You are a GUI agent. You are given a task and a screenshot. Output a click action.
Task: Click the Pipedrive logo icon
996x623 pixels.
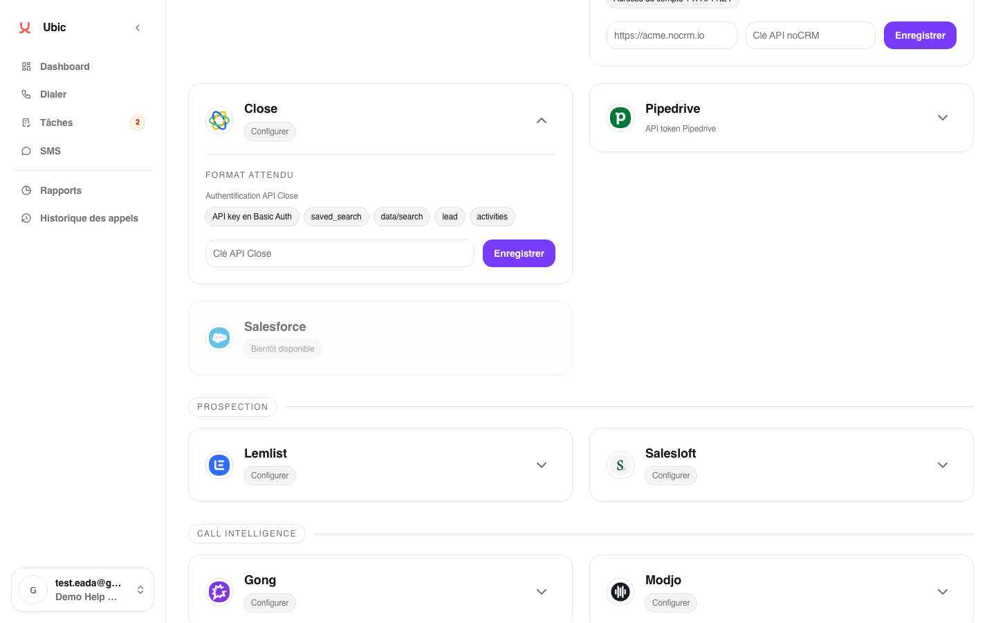pyautogui.click(x=620, y=118)
